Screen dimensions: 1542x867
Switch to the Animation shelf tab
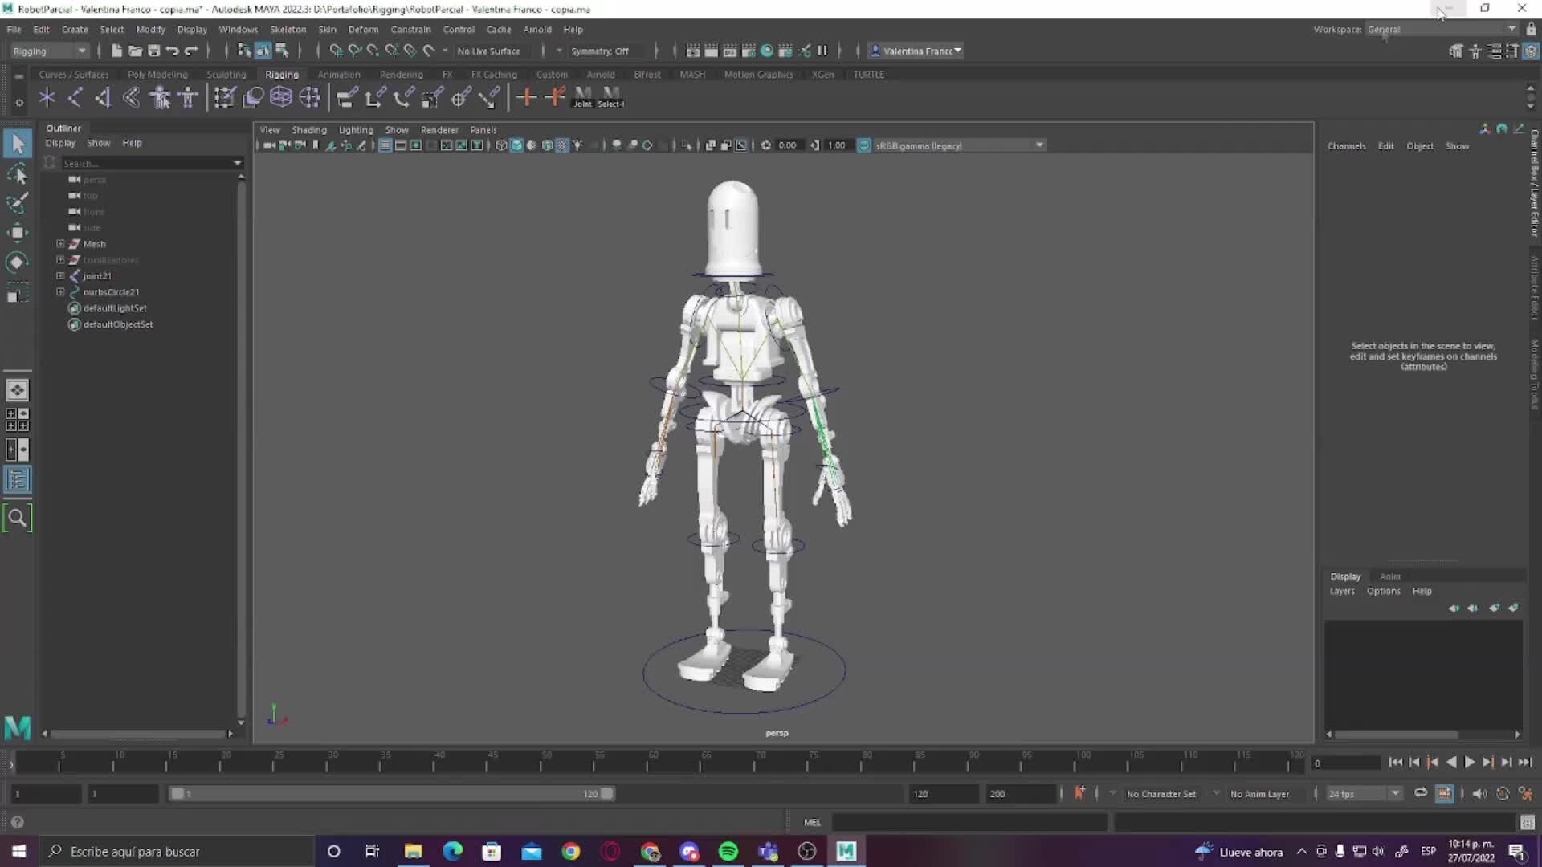(x=338, y=74)
